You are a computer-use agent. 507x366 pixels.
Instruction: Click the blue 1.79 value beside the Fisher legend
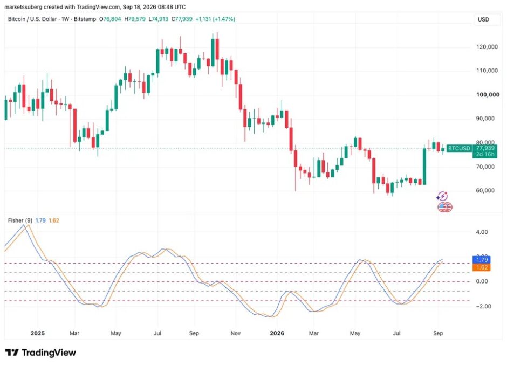coord(40,220)
